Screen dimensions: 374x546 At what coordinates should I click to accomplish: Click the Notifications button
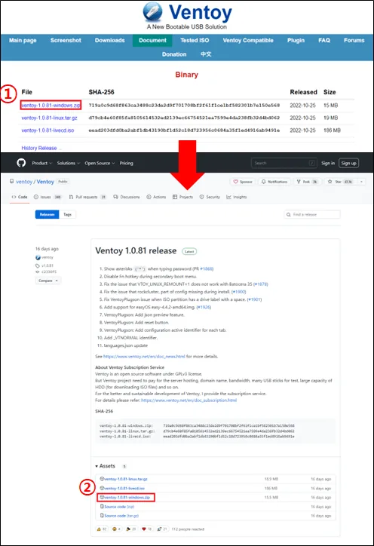[x=274, y=182]
